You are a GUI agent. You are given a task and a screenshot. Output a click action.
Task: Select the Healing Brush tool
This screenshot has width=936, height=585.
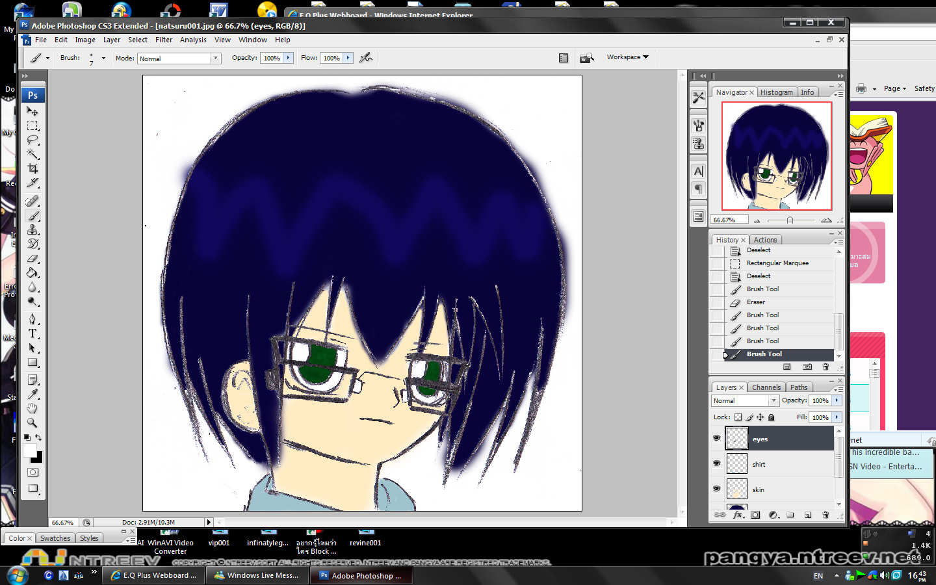tap(32, 201)
